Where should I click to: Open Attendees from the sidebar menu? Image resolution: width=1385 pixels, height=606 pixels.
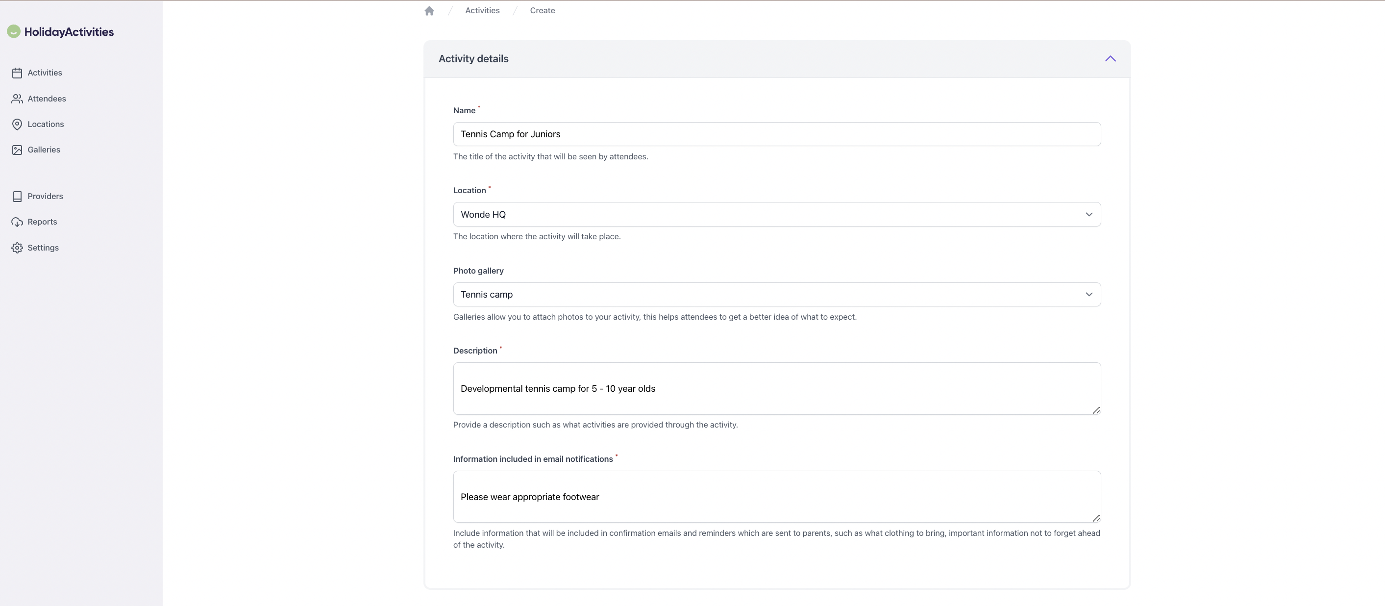click(46, 99)
